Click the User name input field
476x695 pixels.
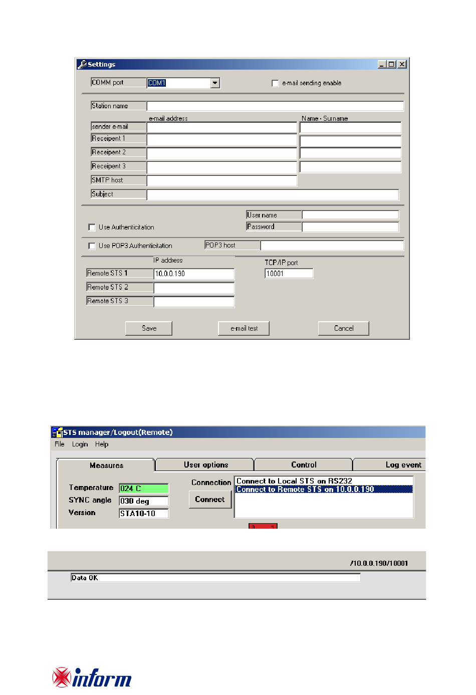tap(351, 215)
